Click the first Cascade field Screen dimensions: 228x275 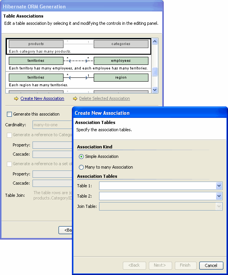point(52,154)
